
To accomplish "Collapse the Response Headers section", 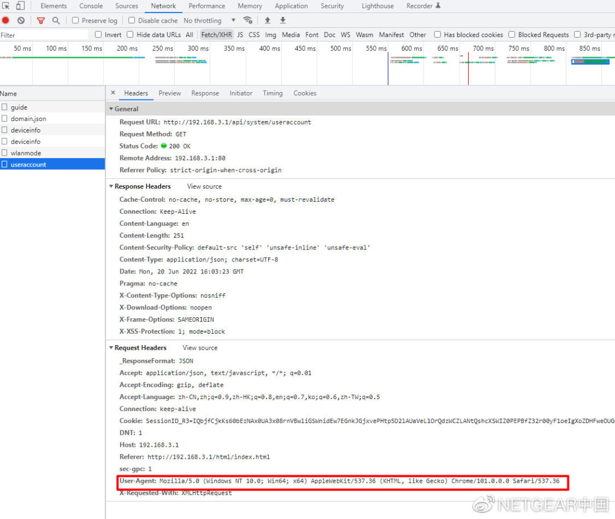I will click(x=111, y=186).
